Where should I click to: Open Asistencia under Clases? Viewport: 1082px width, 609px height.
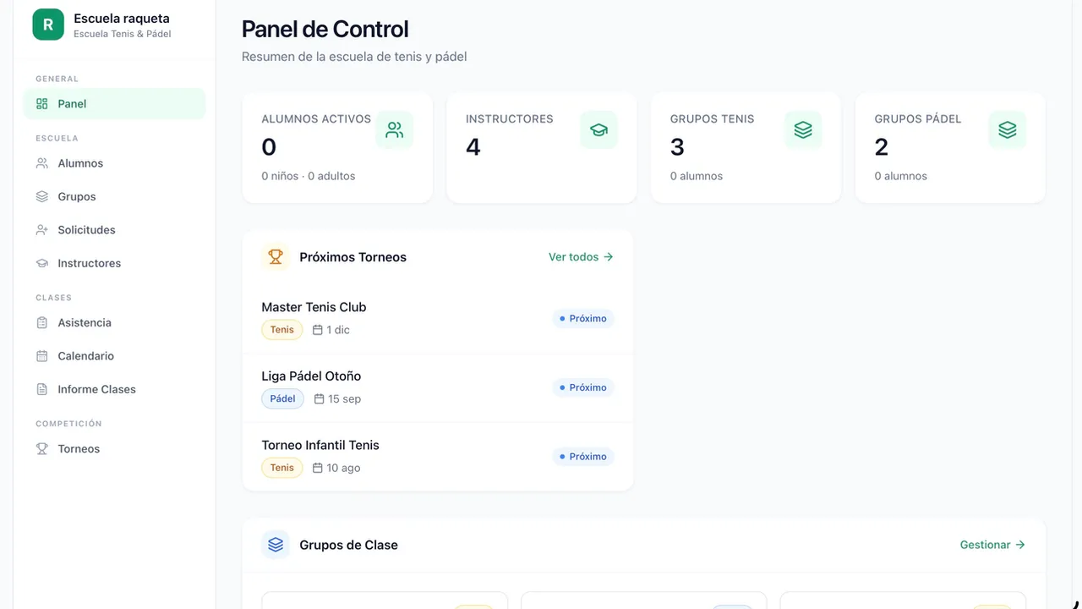(x=114, y=322)
